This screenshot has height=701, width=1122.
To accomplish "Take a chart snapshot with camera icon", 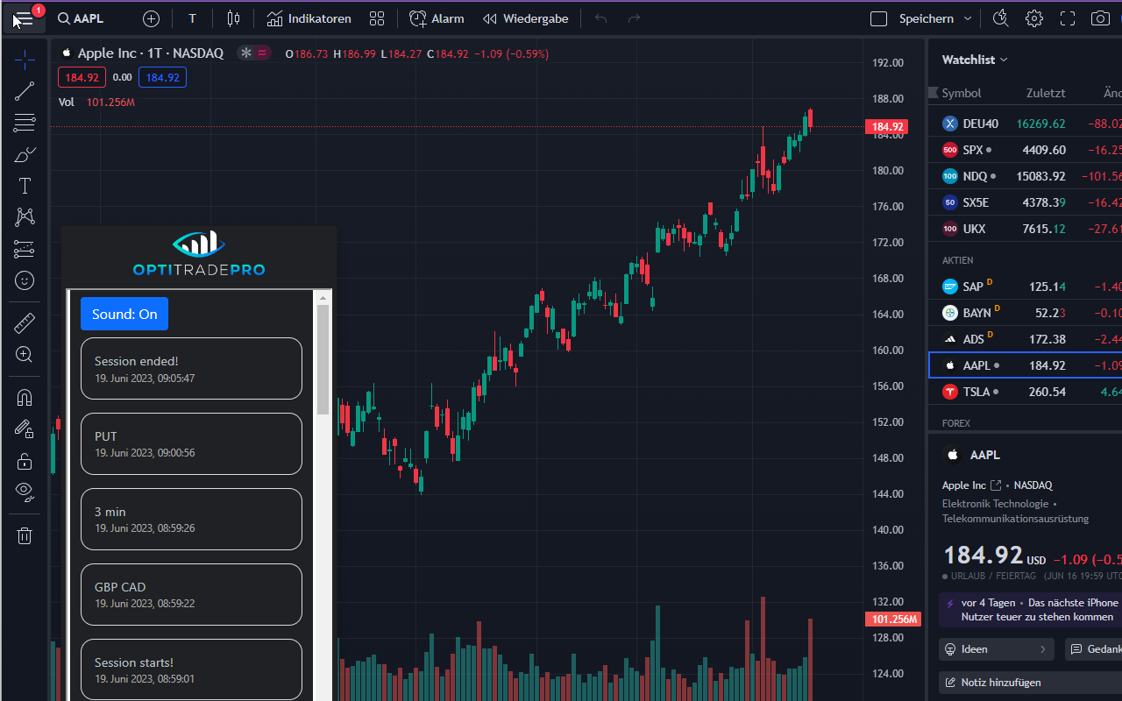I will pyautogui.click(x=1099, y=18).
